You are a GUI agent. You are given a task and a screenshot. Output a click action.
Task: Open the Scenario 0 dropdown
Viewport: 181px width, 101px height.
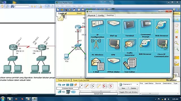click(130, 84)
